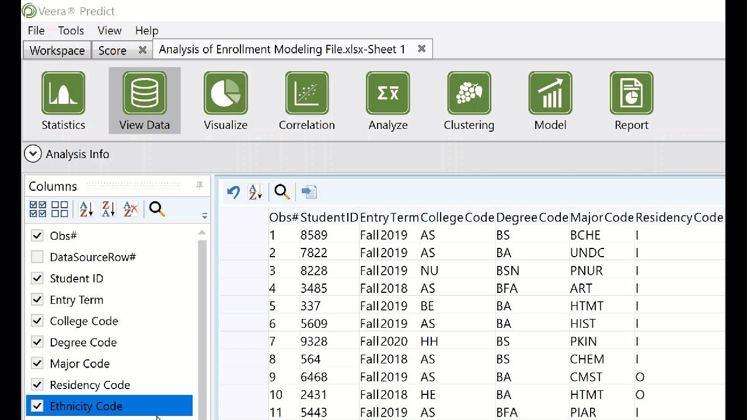Screen dimensions: 747x420
Task: Click the Entry Term column header
Action: [x=389, y=218]
